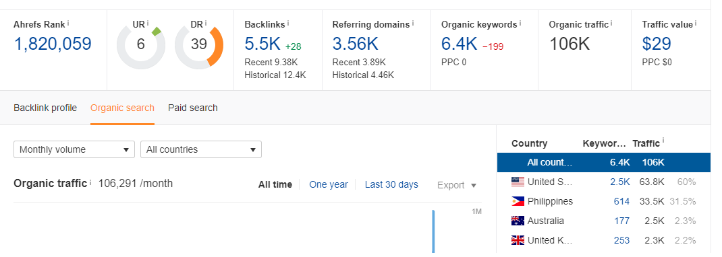Click the Australia country name
Viewport: 722px width, 257px height.
[x=546, y=221]
